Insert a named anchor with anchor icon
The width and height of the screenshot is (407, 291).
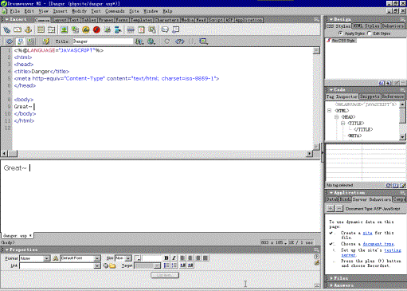(28, 29)
